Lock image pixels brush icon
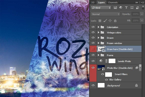The width and height of the screenshot is (145, 97). pyautogui.click(x=105, y=21)
